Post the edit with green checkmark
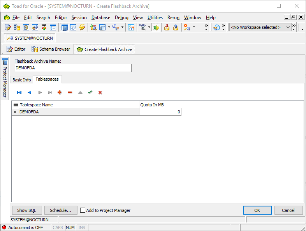The width and height of the screenshot is (306, 231). [90, 92]
